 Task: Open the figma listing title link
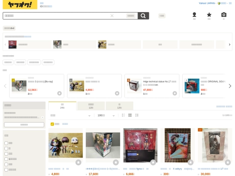(136, 169)
